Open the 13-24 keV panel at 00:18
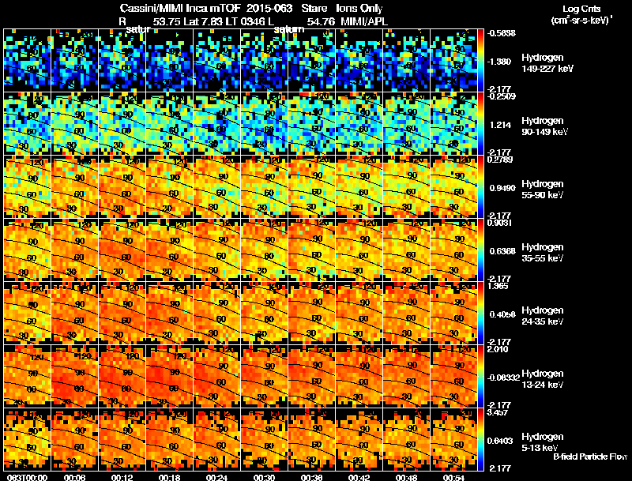This screenshot has height=481, width=632. pos(169,376)
